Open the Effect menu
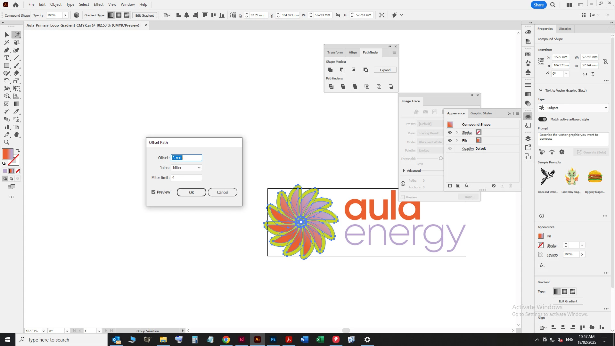Viewport: 615px width, 346px height. click(98, 4)
